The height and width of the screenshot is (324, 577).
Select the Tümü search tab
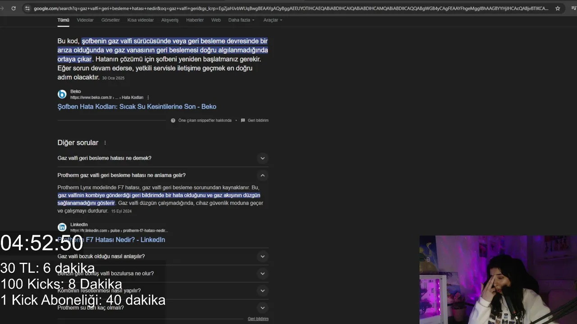[x=64, y=20]
